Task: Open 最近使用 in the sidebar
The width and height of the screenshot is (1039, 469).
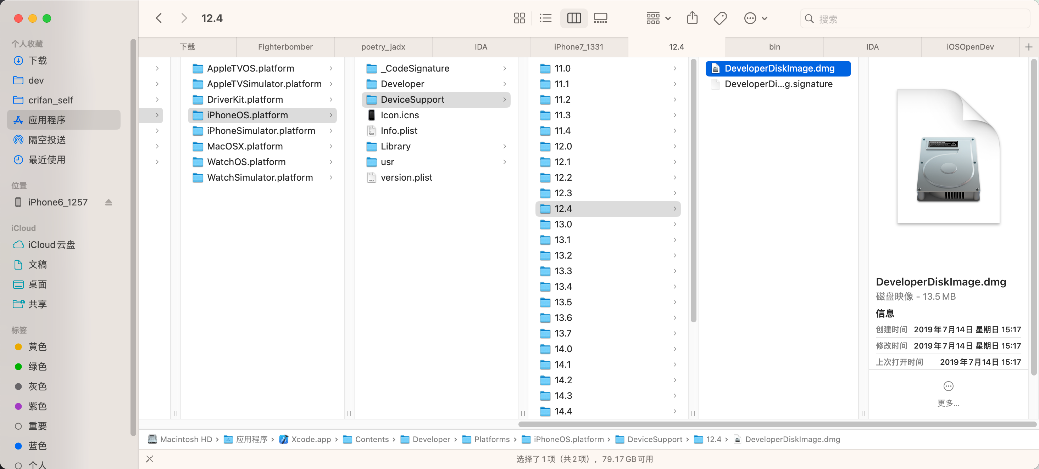Action: [64, 159]
